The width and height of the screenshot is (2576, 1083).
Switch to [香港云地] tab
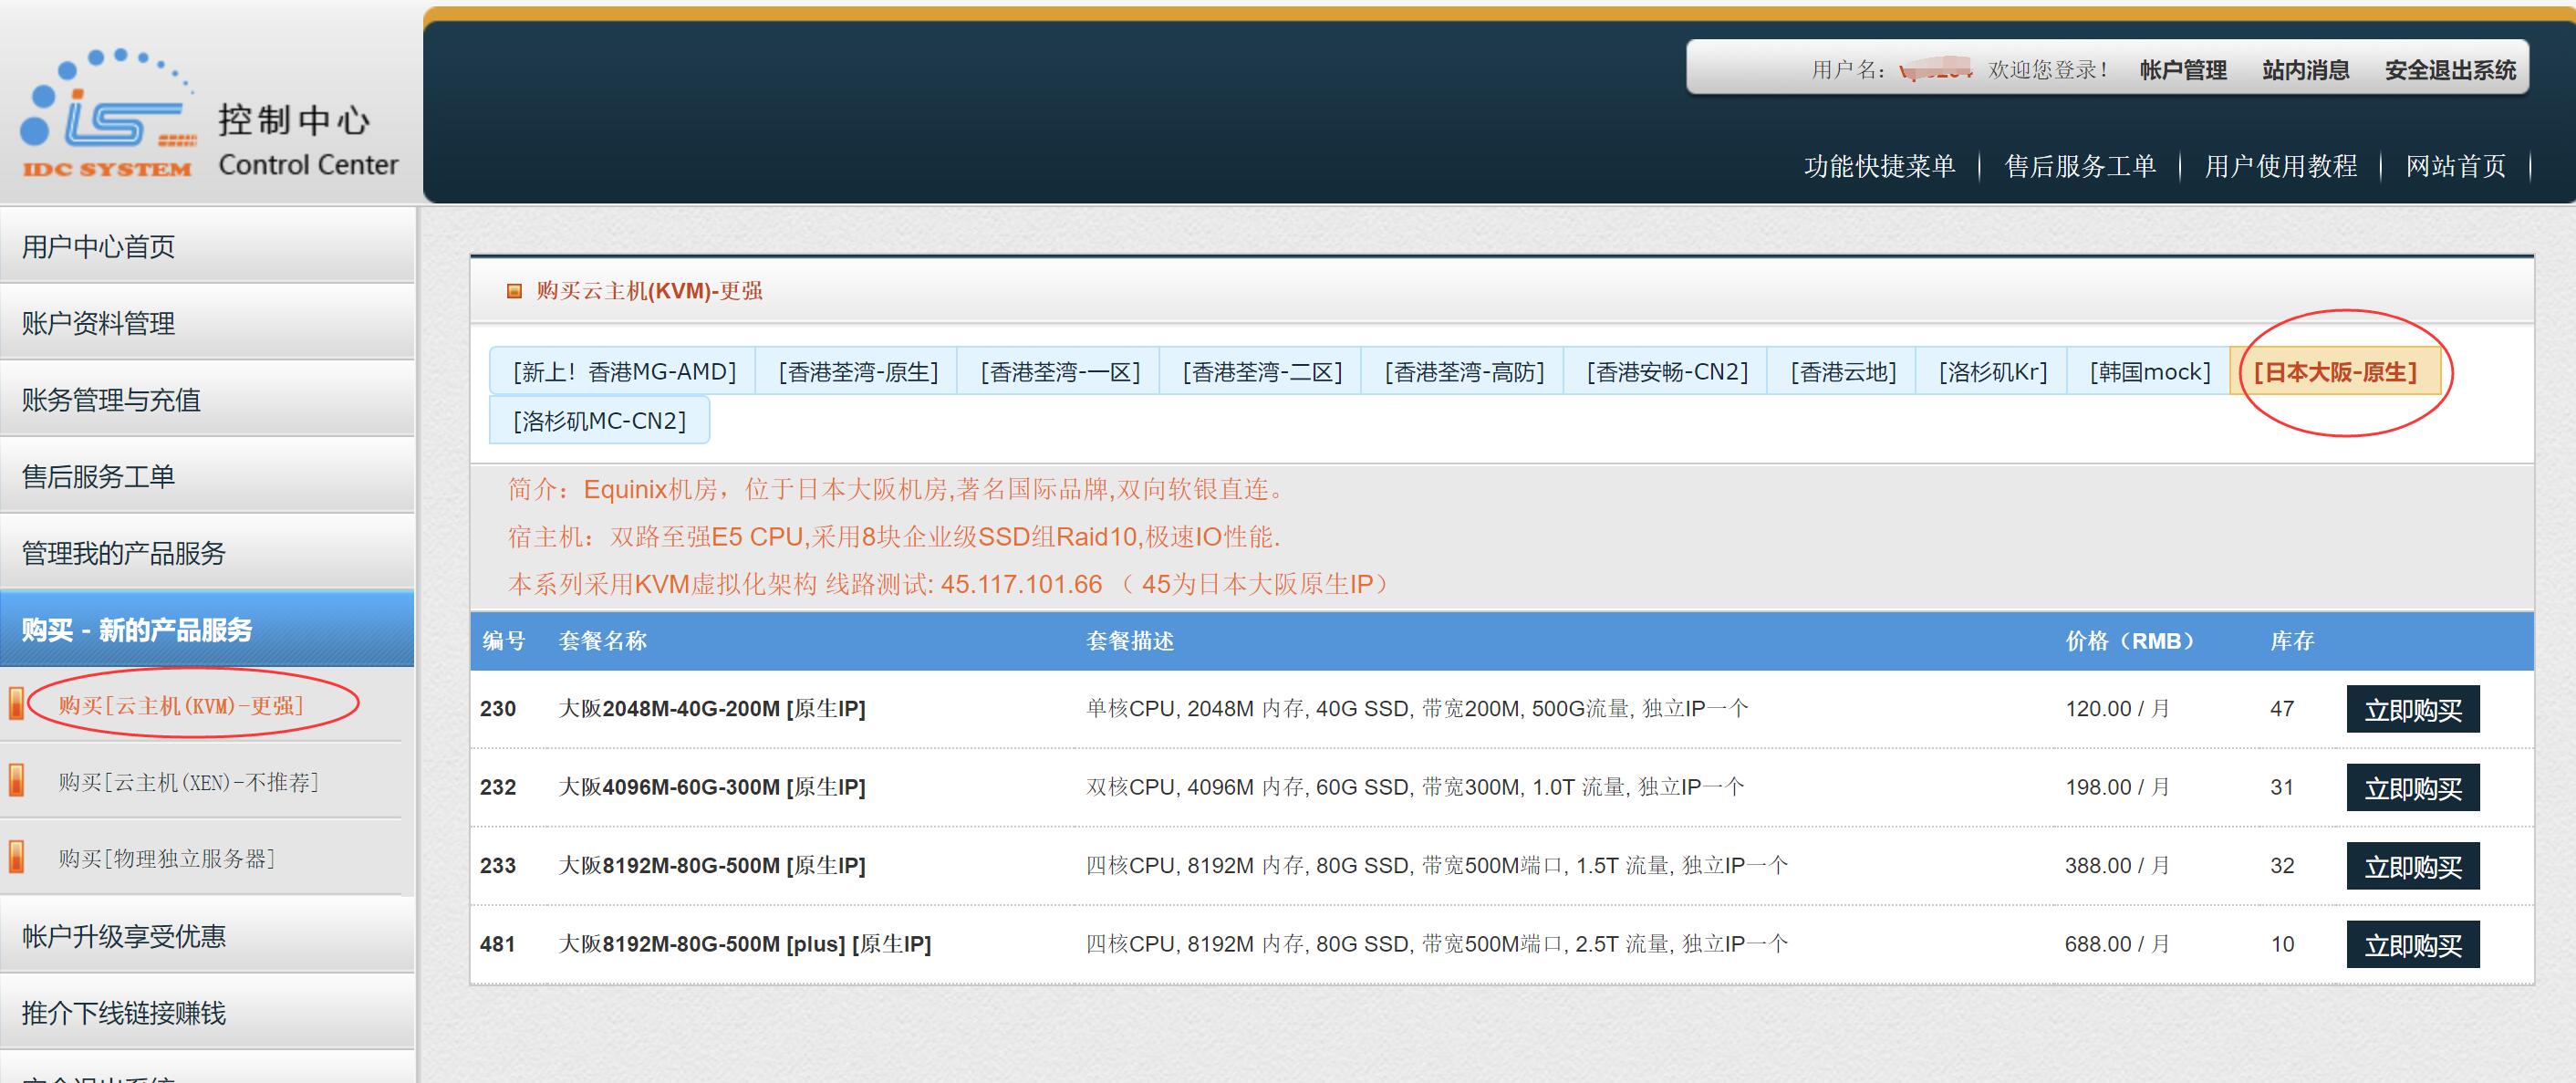click(1843, 372)
